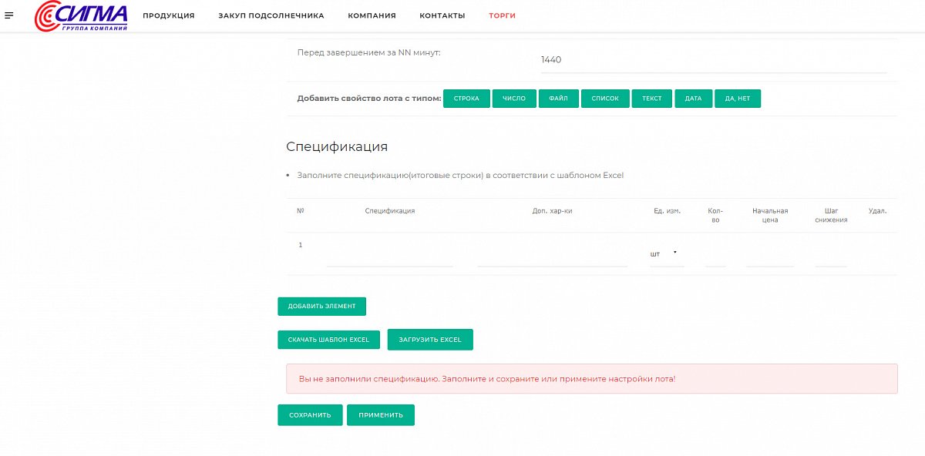This screenshot has width=925, height=456.
Task: Open the Компания menu item
Action: pyautogui.click(x=372, y=15)
